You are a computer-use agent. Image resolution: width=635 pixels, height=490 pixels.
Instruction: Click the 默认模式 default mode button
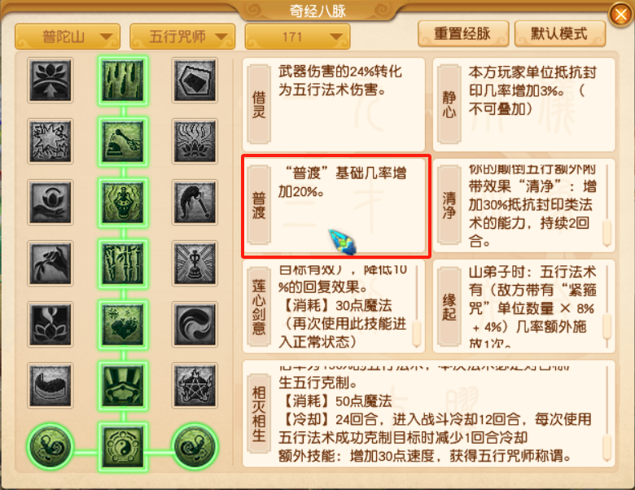click(559, 33)
